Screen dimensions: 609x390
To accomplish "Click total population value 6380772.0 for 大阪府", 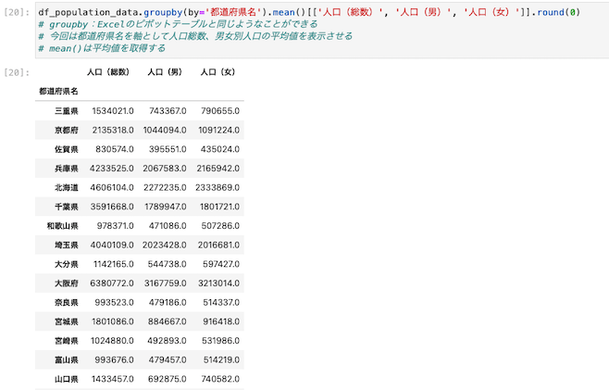I will 112,283.
